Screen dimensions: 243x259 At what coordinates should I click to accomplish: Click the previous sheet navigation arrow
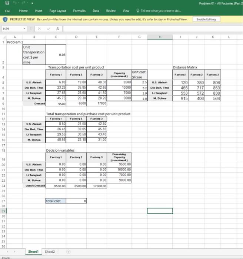pos(7,252)
